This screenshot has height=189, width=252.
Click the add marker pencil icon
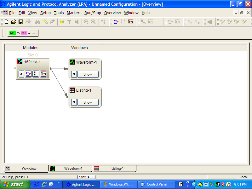222,22
